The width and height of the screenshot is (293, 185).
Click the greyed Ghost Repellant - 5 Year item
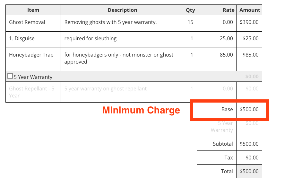point(31,92)
